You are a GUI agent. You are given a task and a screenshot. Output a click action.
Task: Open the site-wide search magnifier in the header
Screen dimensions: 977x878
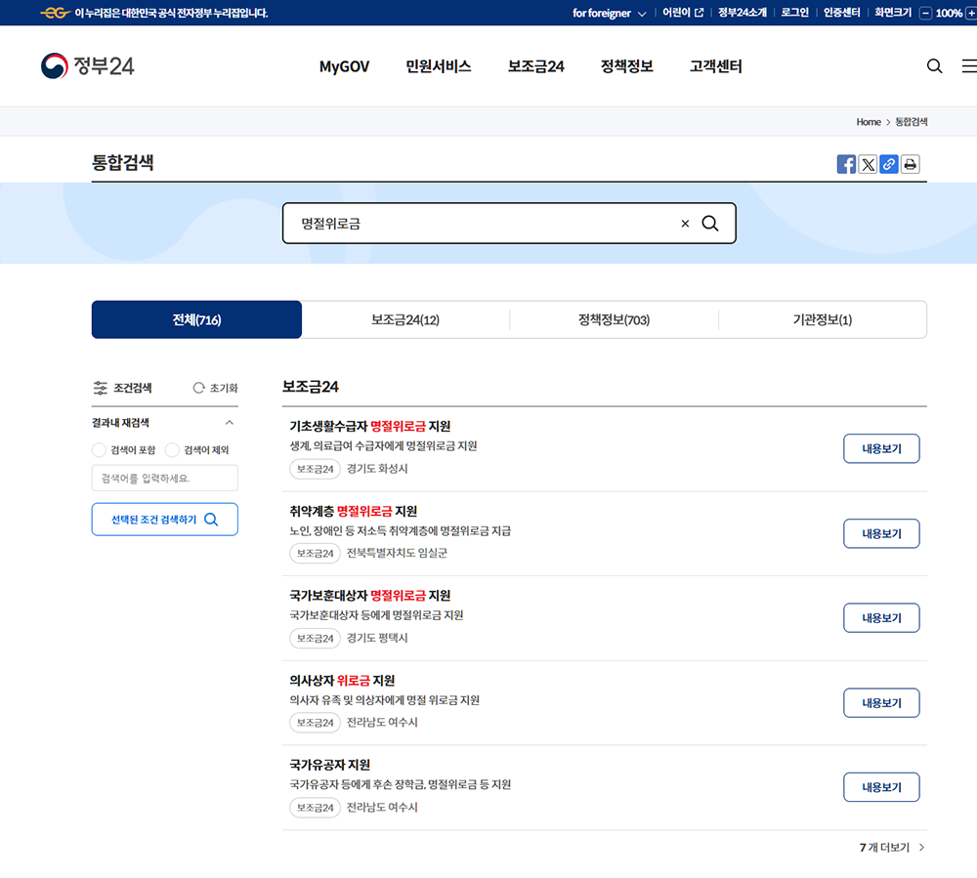click(934, 65)
